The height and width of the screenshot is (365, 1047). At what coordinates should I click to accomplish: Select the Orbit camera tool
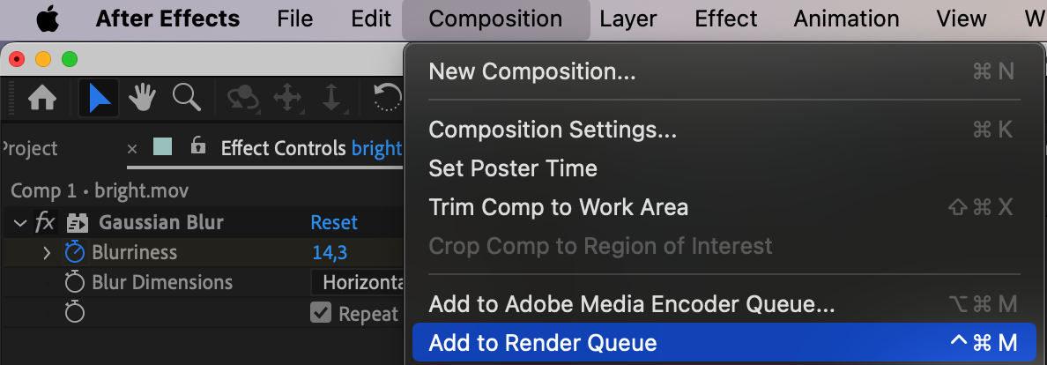click(243, 99)
